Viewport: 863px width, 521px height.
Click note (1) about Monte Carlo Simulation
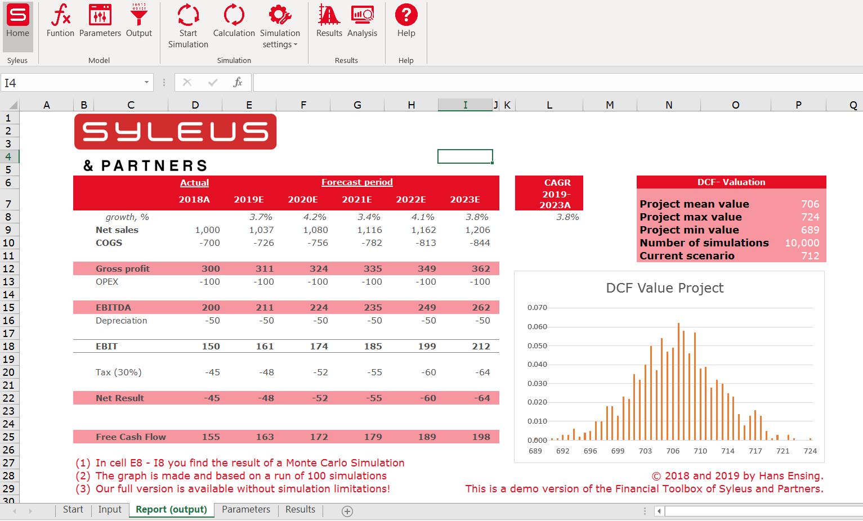click(240, 463)
